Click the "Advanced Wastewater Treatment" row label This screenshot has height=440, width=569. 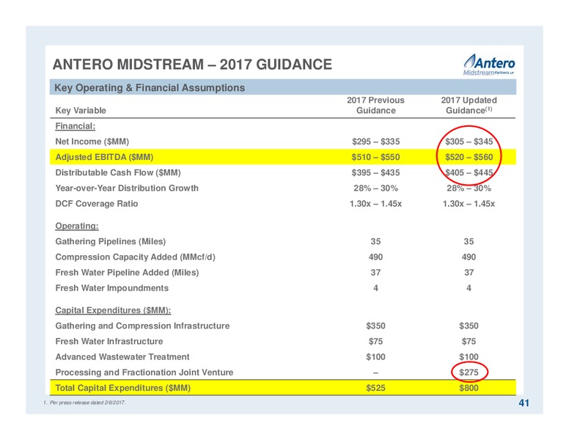122,357
